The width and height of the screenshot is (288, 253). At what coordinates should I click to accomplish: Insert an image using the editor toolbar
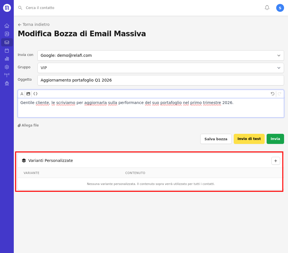click(x=28, y=94)
